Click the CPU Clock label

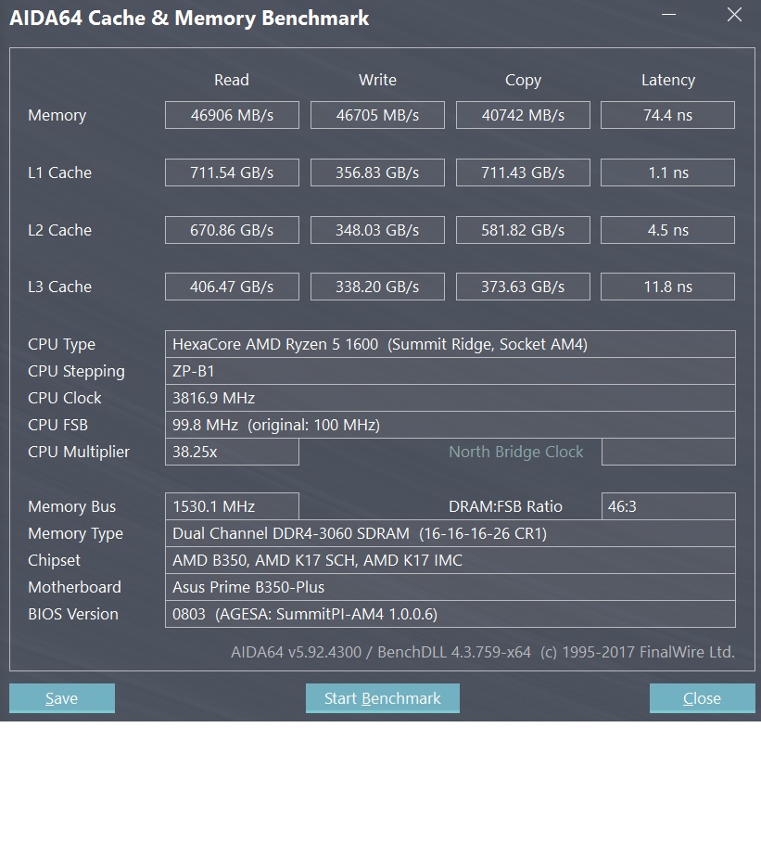(x=65, y=398)
